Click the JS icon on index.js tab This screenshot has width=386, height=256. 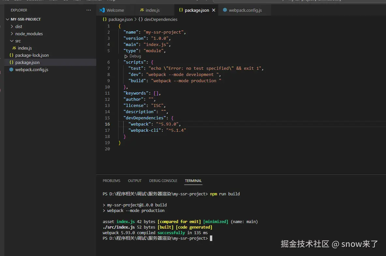[142, 10]
